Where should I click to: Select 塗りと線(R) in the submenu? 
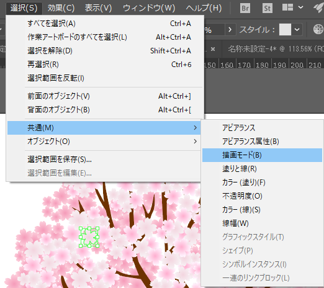(262, 169)
